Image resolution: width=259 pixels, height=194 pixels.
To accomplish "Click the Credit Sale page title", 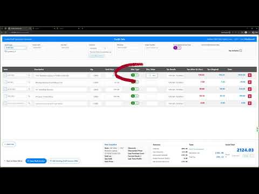I will [x=119, y=39].
